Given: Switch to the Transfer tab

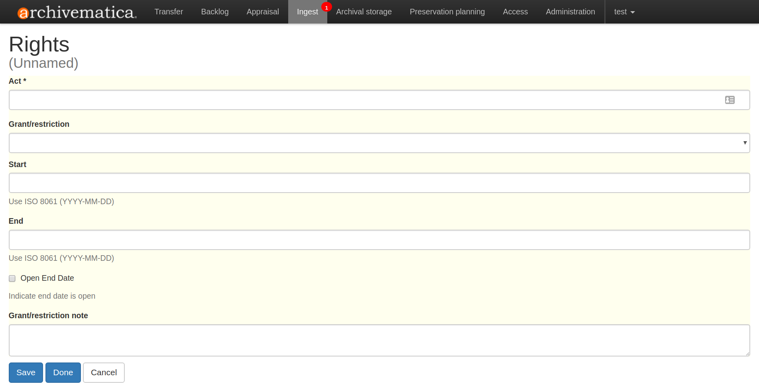Looking at the screenshot, I should tap(169, 12).
